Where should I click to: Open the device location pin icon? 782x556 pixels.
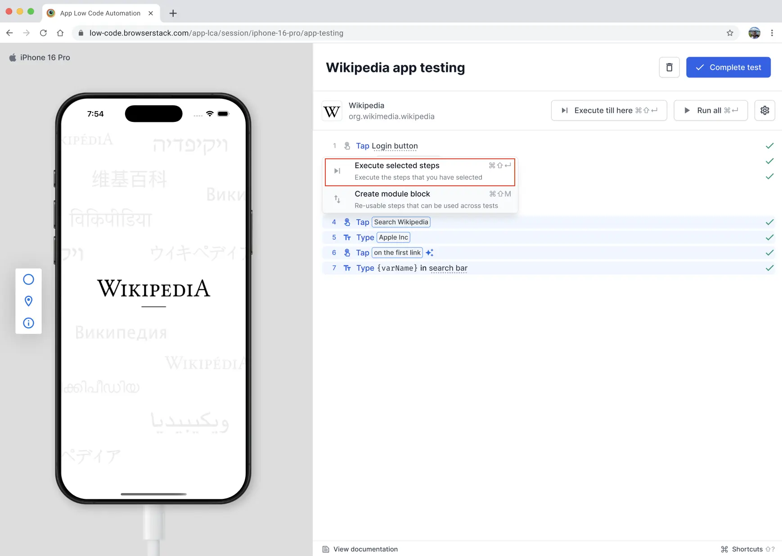[28, 301]
